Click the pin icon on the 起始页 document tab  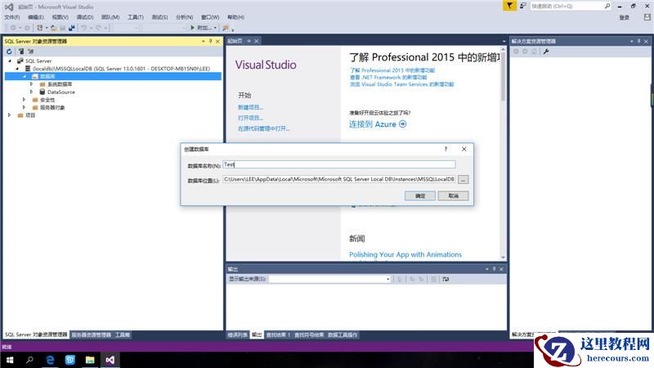[x=249, y=41]
